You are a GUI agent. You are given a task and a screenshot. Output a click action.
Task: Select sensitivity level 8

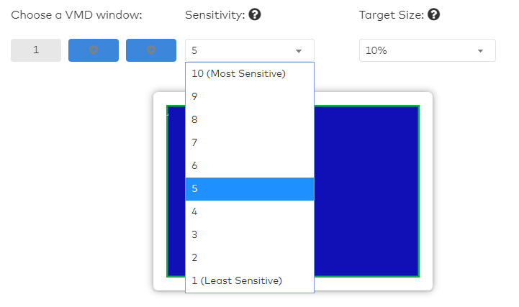pos(249,119)
